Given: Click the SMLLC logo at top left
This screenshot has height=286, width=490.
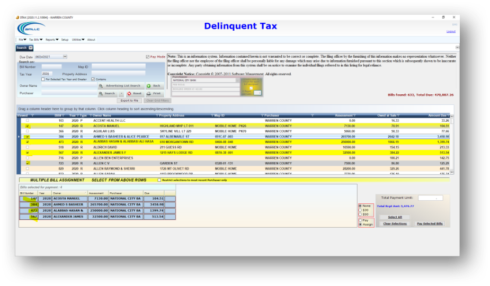Looking at the screenshot, I should click(28, 29).
